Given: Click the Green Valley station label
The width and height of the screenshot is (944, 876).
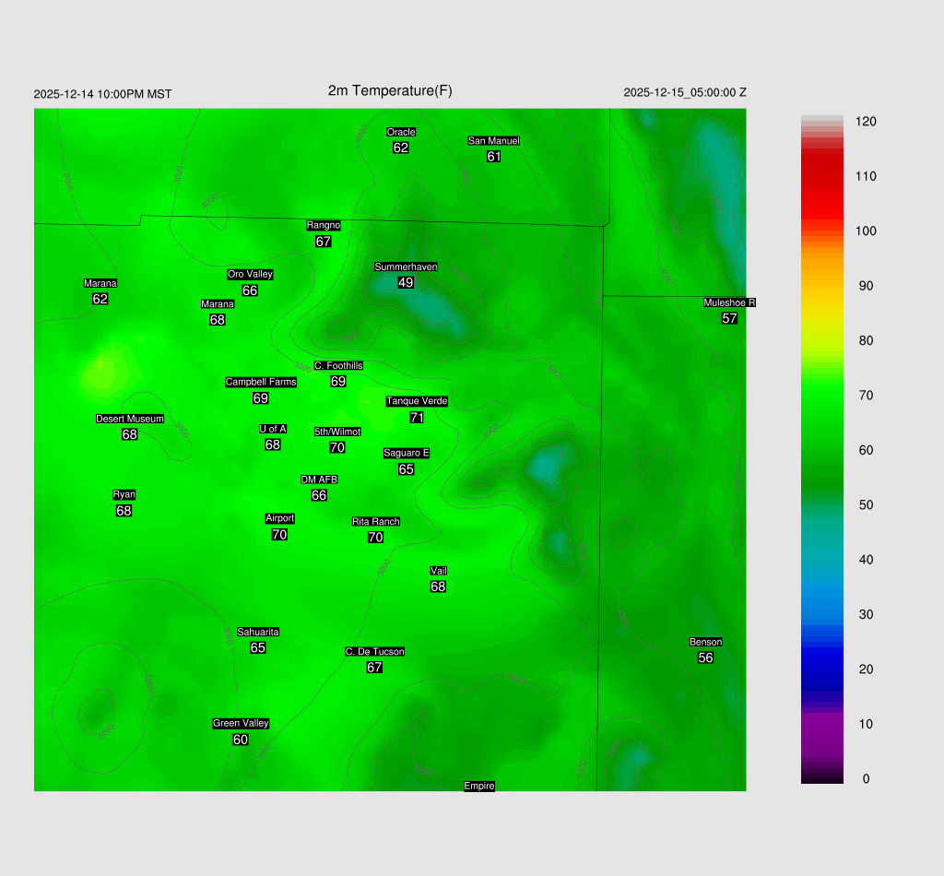Looking at the screenshot, I should tap(241, 723).
